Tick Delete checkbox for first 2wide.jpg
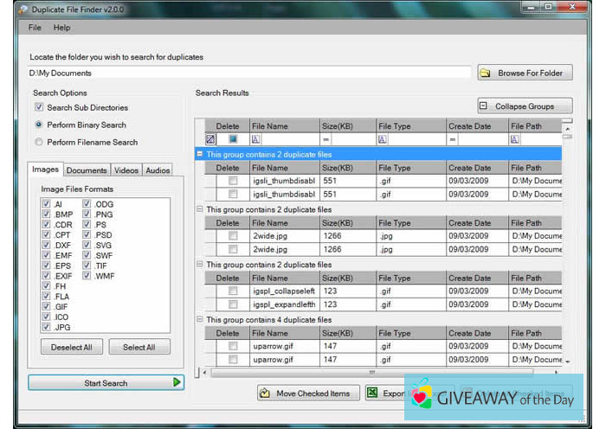 (x=232, y=236)
